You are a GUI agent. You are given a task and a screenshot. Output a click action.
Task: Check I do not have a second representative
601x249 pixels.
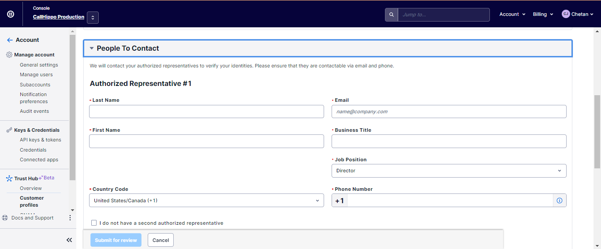coord(94,223)
